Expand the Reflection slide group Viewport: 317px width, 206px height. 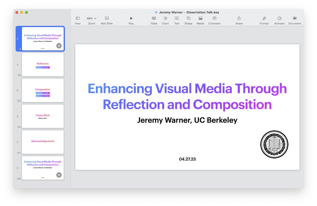[x=17, y=64]
